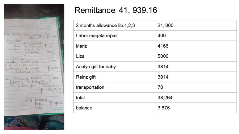This screenshot has height=134, width=239.
Task: Click the 400 amount cell
Action: [196, 36]
